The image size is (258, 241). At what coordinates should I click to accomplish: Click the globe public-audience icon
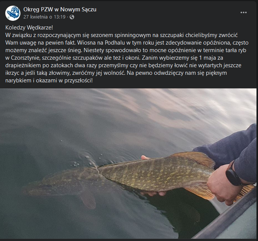tap(72, 17)
